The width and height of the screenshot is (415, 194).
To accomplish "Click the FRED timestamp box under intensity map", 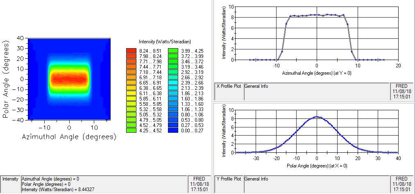I will 199,184.
